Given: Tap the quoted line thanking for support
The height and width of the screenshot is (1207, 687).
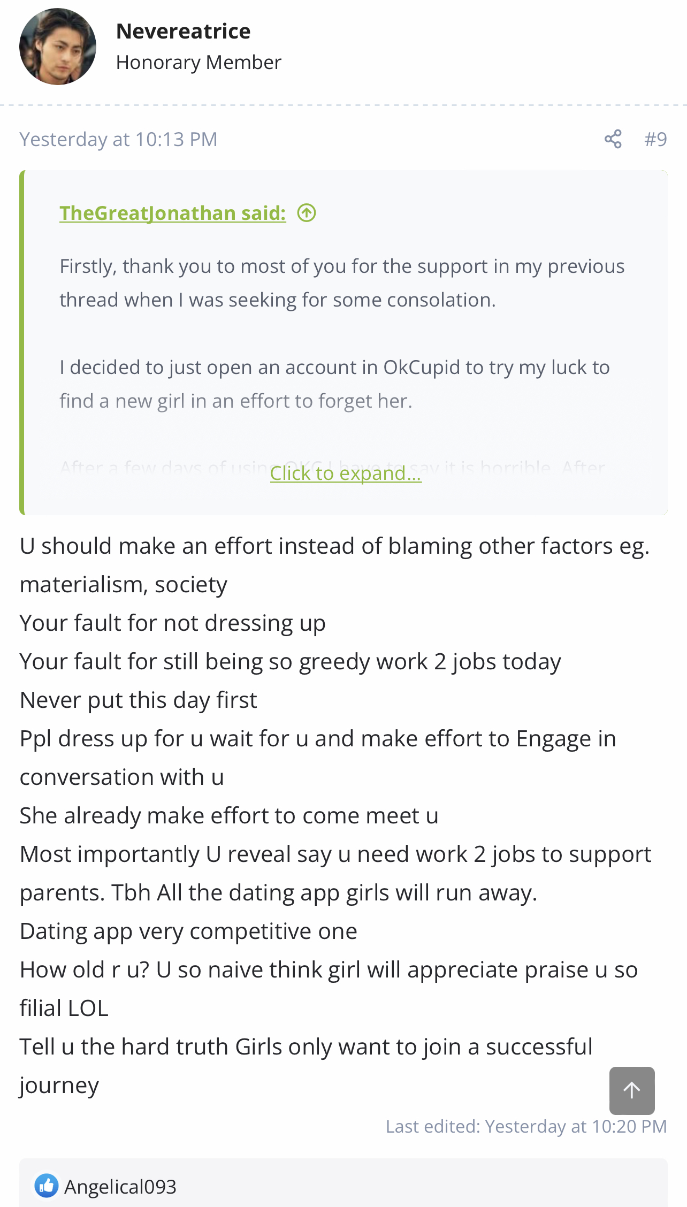Looking at the screenshot, I should click(x=342, y=283).
